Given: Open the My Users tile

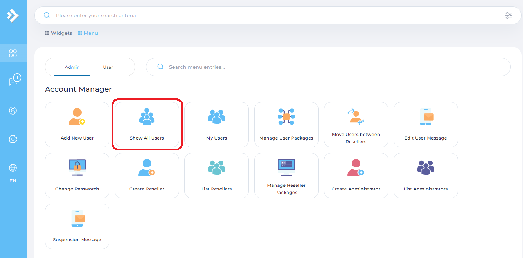Looking at the screenshot, I should tap(217, 125).
